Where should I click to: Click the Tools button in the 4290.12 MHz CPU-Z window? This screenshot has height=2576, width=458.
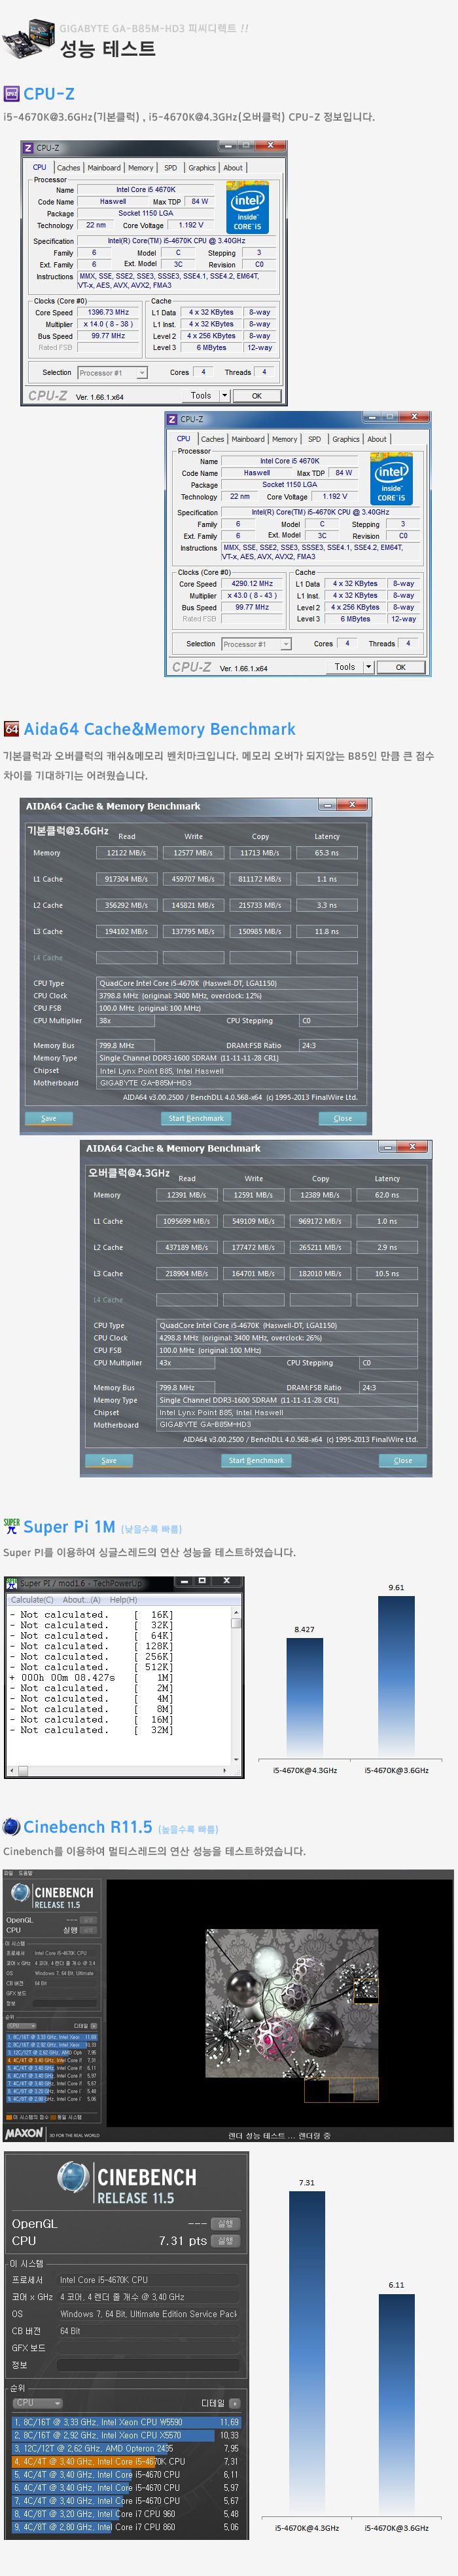(344, 667)
